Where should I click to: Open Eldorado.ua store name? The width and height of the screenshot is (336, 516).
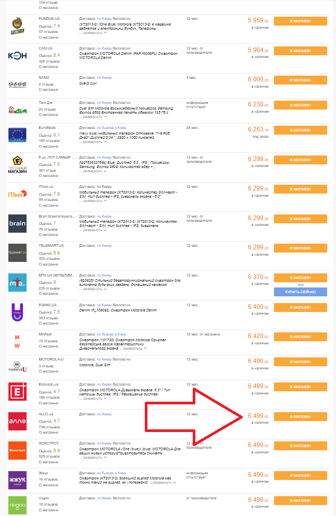[x=48, y=385]
